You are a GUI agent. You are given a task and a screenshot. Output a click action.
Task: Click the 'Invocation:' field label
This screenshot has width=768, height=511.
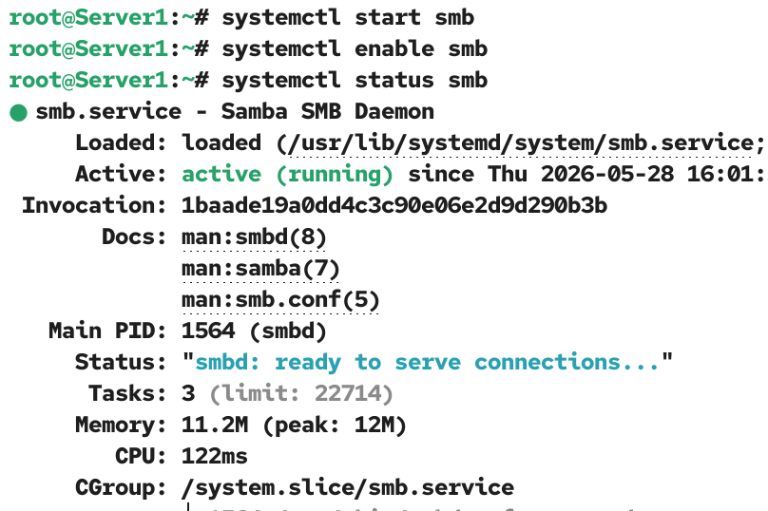(94, 206)
